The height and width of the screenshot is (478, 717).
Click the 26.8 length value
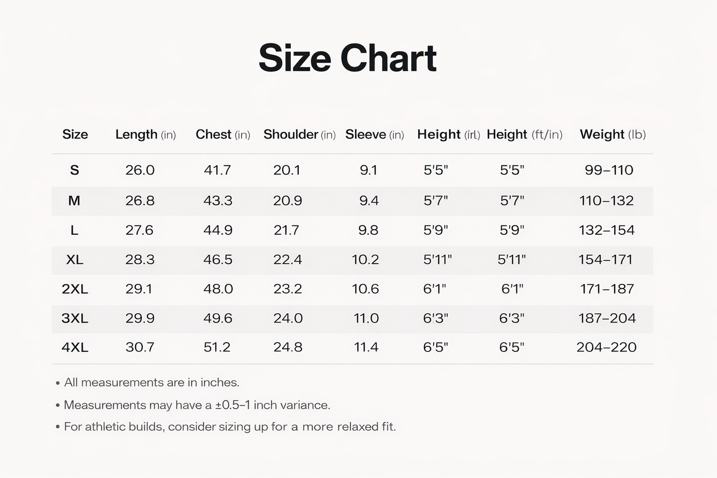[x=140, y=201]
